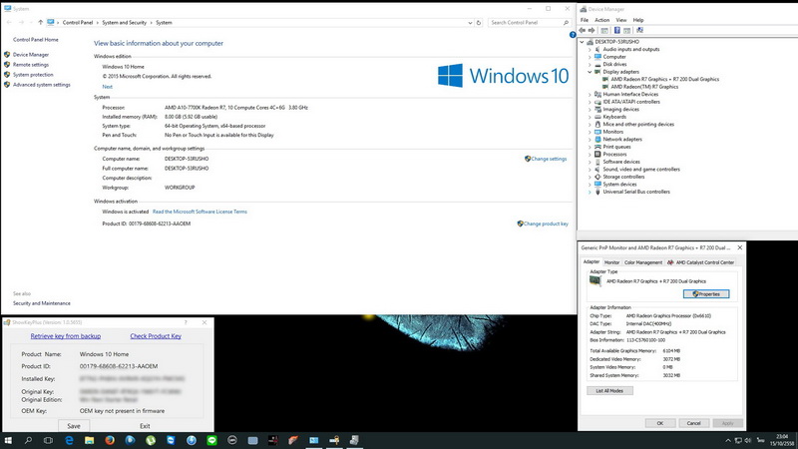Read the Microsoft Software License Terms link

pyautogui.click(x=199, y=212)
